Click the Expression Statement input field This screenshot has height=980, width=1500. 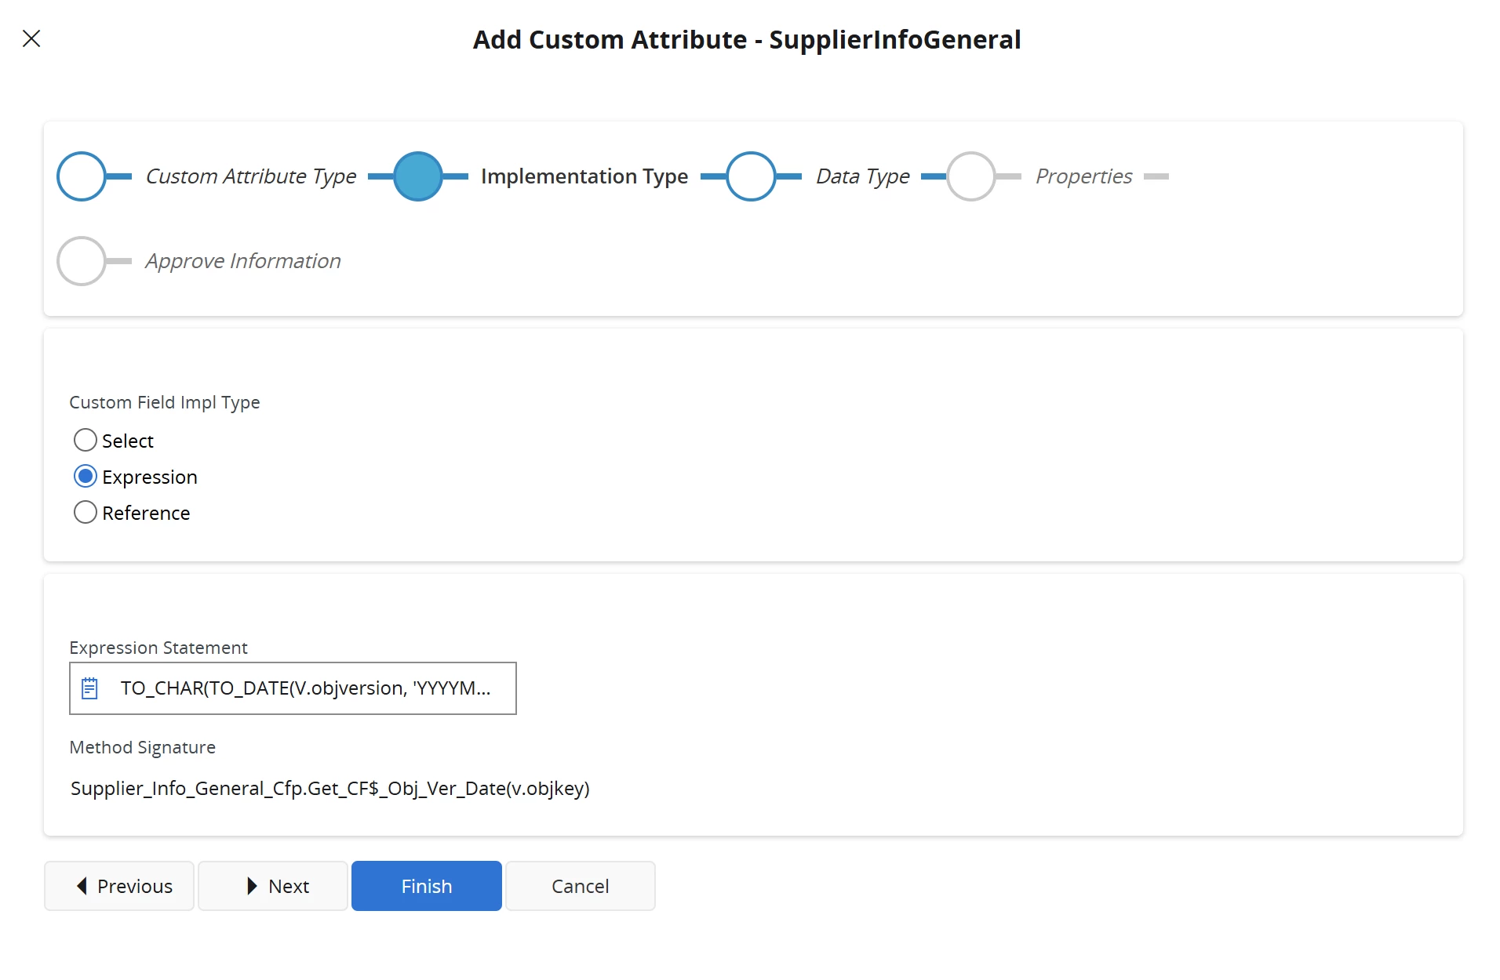tap(306, 688)
